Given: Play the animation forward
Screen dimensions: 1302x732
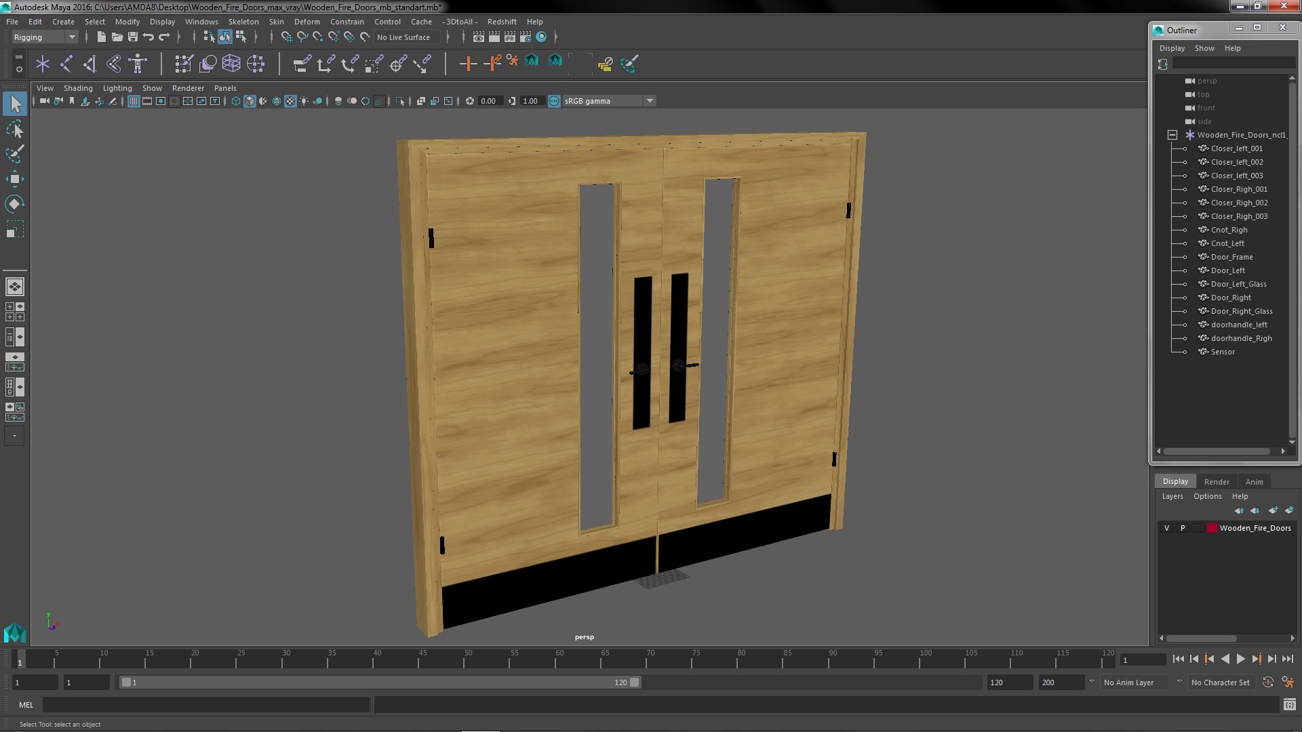Looking at the screenshot, I should click(x=1240, y=659).
